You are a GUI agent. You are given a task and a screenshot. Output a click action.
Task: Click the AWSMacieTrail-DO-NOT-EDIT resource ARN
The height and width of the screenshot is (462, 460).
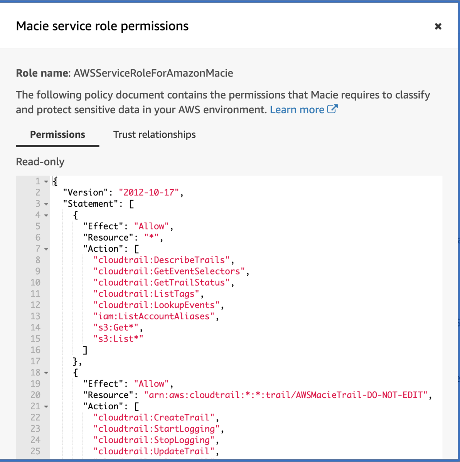pyautogui.click(x=286, y=395)
